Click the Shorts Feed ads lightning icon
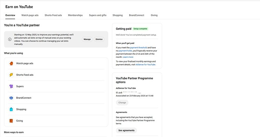The width and height of the screenshot is (260, 137). click(11, 75)
